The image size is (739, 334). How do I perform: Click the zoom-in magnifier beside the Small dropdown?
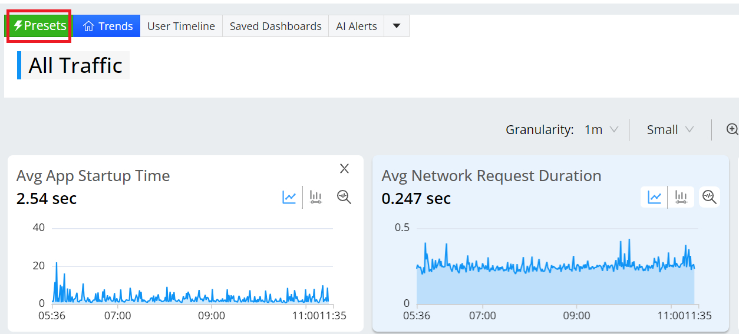[732, 129]
